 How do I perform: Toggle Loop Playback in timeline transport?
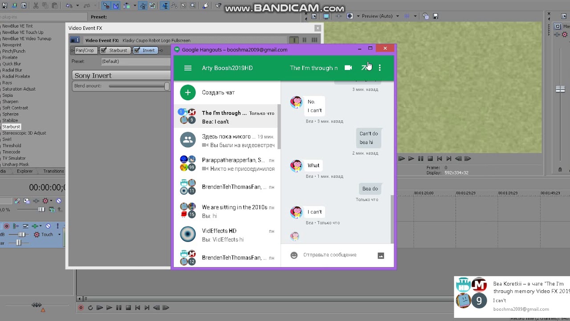click(90, 308)
